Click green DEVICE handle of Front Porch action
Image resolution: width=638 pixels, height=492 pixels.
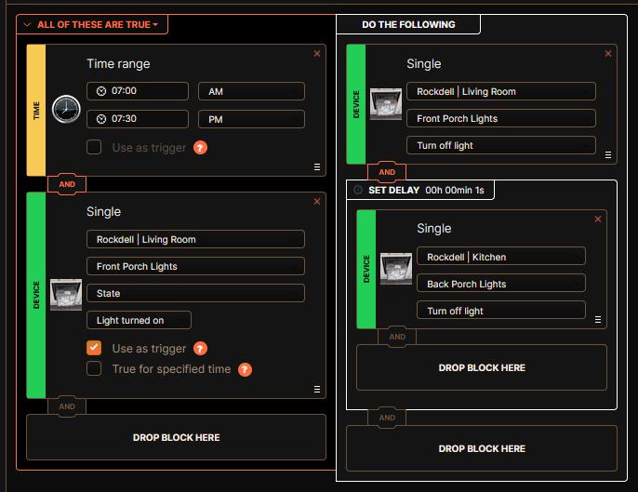click(356, 104)
